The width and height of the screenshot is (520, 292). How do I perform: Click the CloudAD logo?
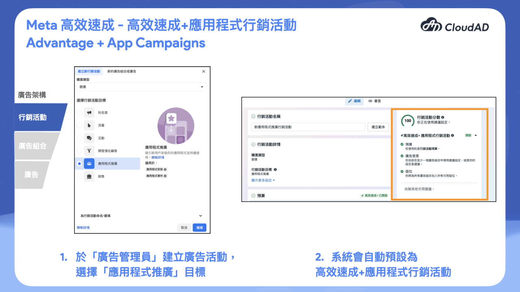455,25
